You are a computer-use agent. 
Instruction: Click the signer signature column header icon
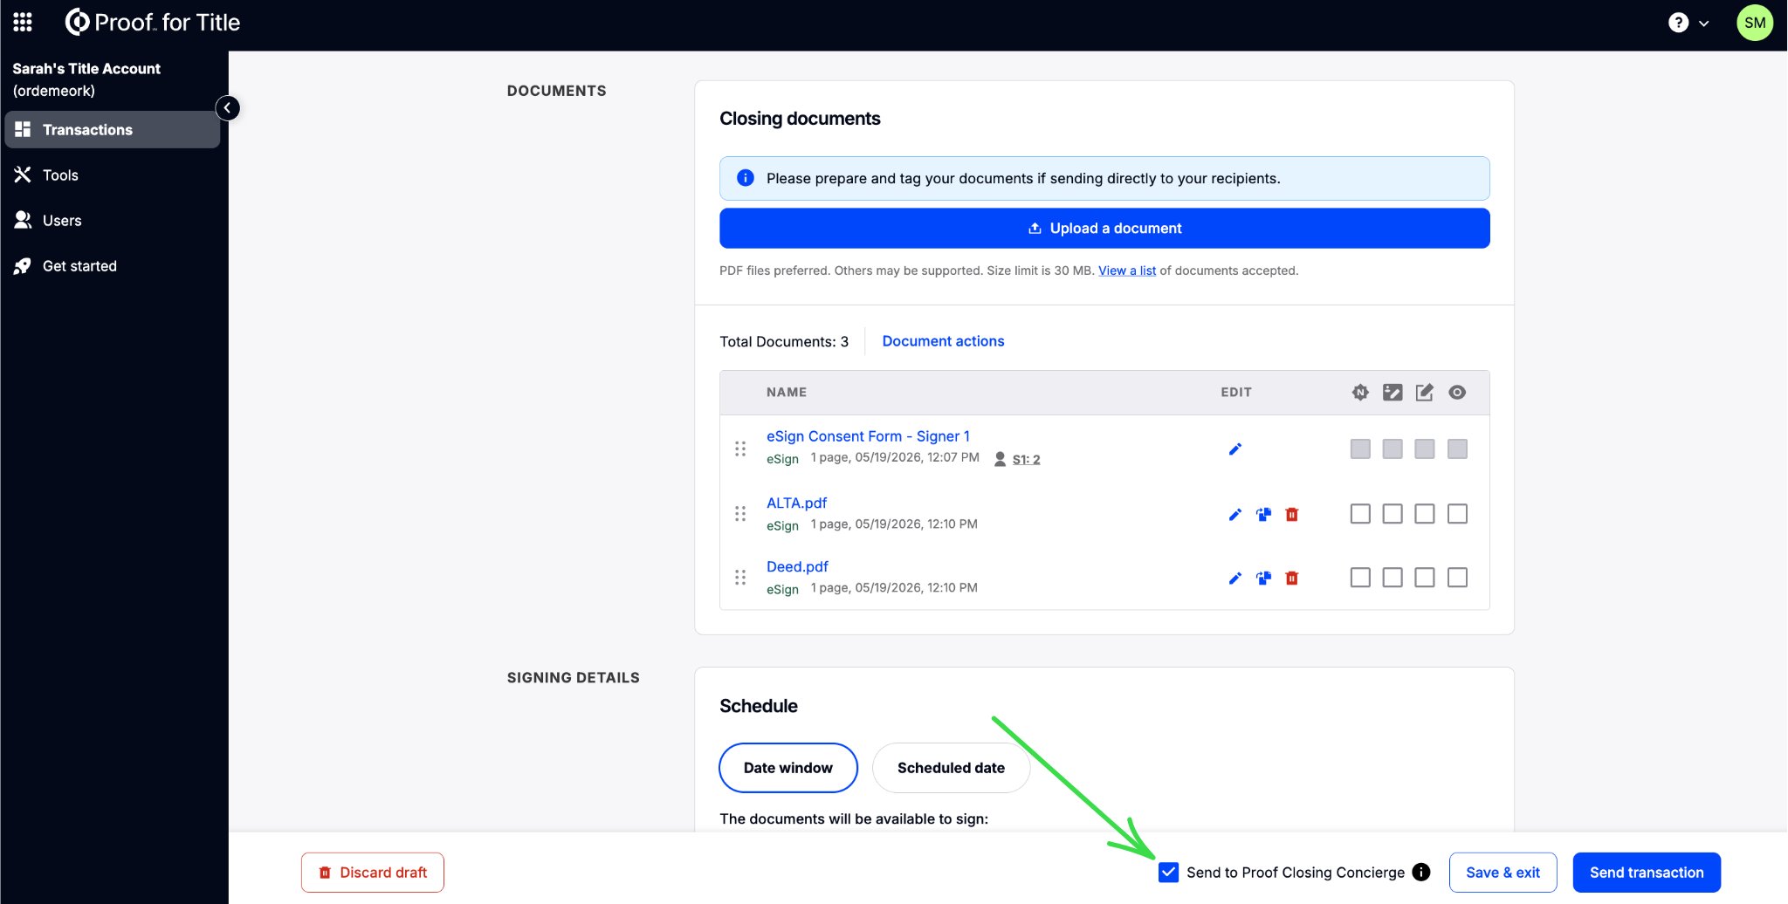click(1393, 393)
